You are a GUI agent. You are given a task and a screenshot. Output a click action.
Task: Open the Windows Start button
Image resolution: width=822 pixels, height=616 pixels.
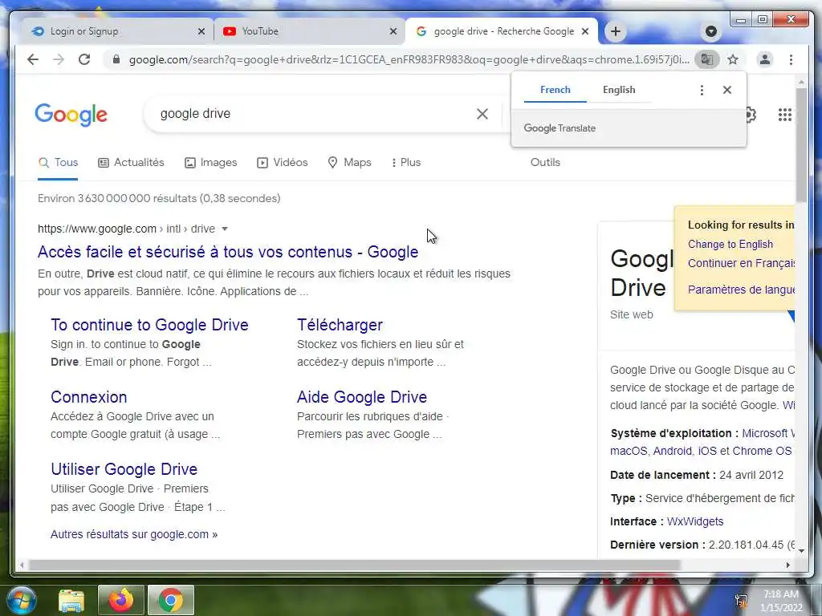click(22, 600)
